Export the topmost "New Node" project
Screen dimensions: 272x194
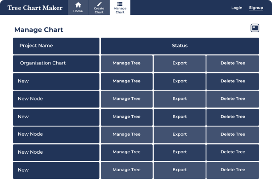(x=180, y=99)
